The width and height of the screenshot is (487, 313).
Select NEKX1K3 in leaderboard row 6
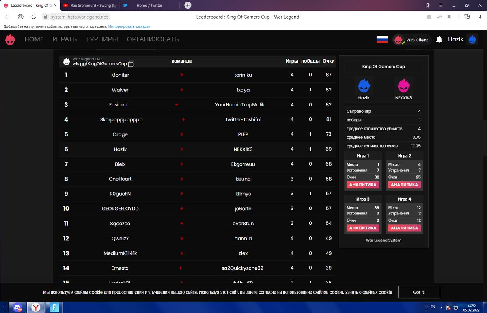tap(243, 149)
